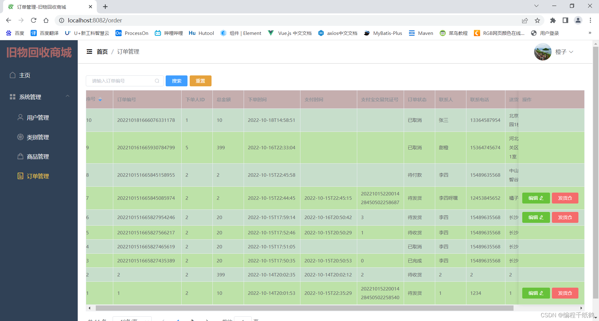The image size is (599, 321).
Task: Open the browser profile icon
Action: coord(578,20)
